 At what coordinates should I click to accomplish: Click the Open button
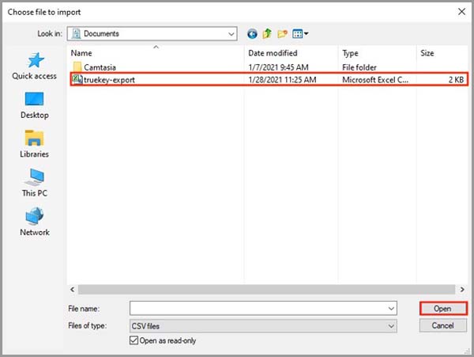tap(443, 309)
